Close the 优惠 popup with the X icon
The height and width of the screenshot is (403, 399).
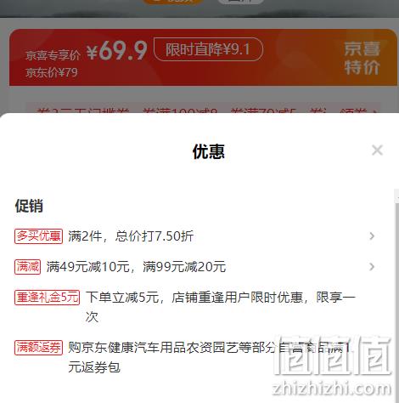point(377,150)
